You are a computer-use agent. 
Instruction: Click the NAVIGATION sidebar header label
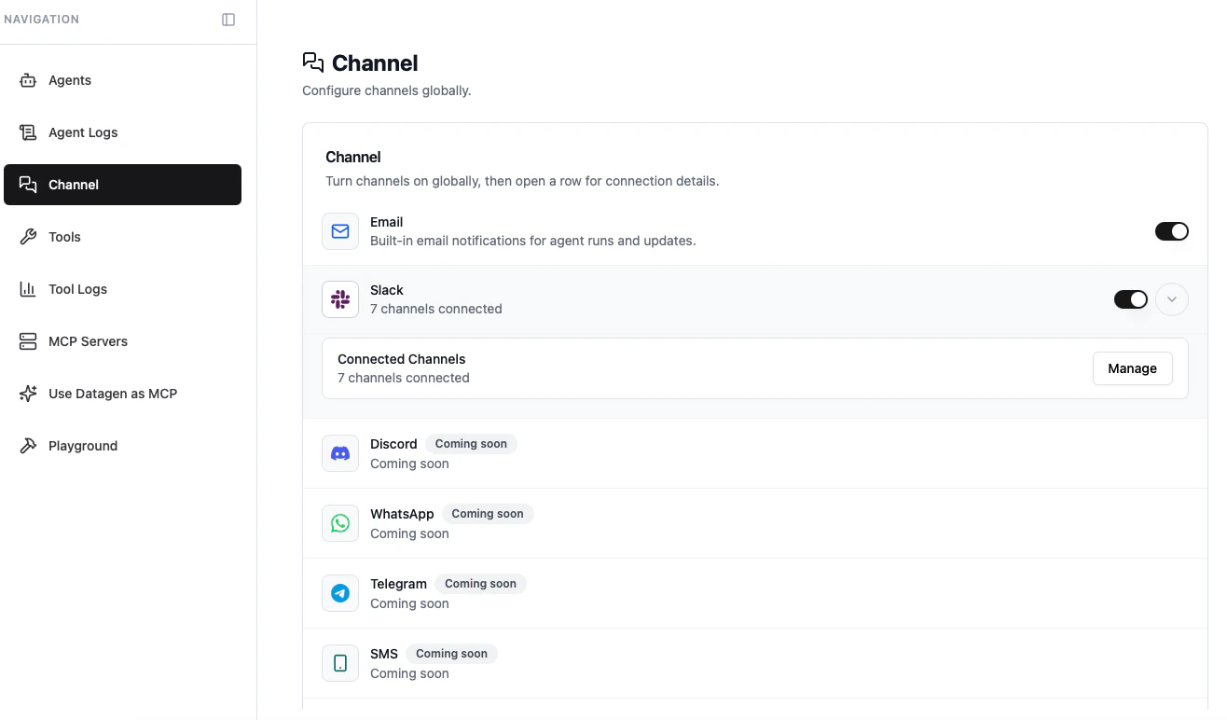pyautogui.click(x=42, y=20)
